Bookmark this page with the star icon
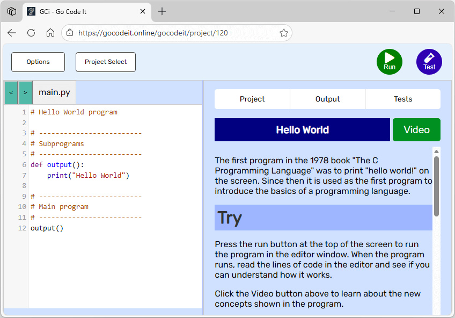 [284, 33]
